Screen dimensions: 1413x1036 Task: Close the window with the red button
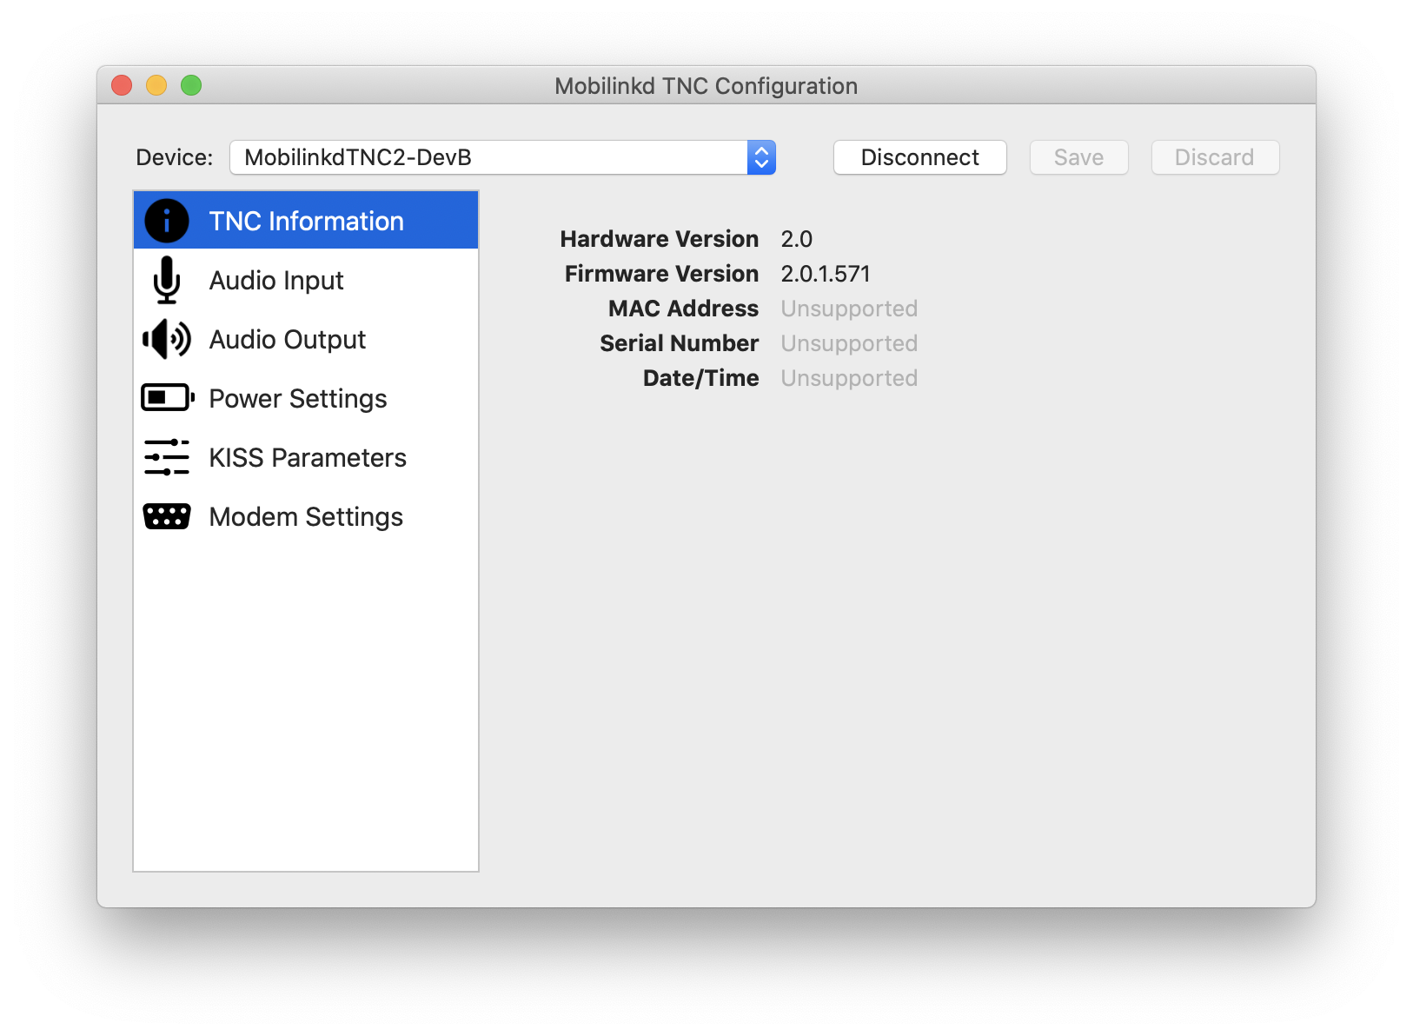click(122, 85)
